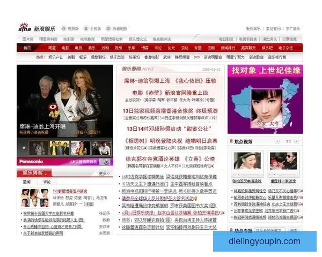Open the 评论 nav menu item
Image resolution: width=322 pixels, height=257 pixels.
click(x=158, y=48)
